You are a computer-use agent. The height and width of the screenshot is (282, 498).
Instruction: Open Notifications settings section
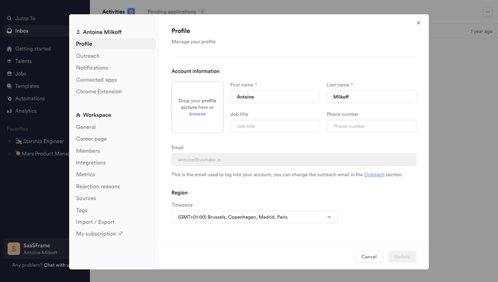[x=92, y=67]
